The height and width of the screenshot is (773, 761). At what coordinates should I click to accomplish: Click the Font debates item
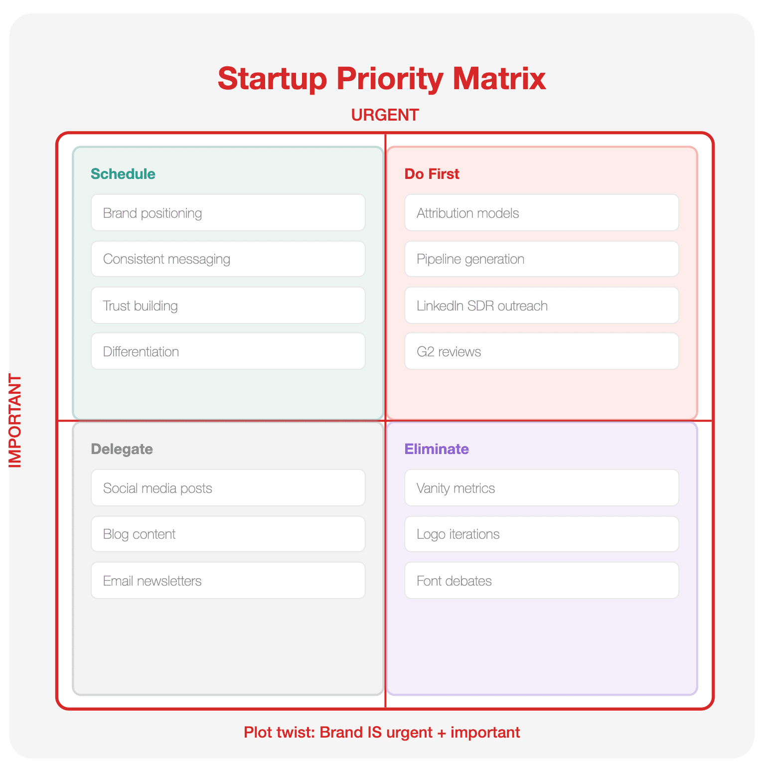click(x=542, y=581)
